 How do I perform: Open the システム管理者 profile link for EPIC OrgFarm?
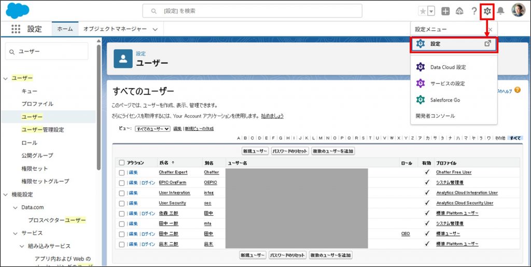pos(450,183)
